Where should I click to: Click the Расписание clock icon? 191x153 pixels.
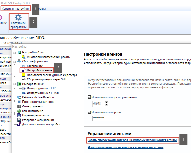23,66
